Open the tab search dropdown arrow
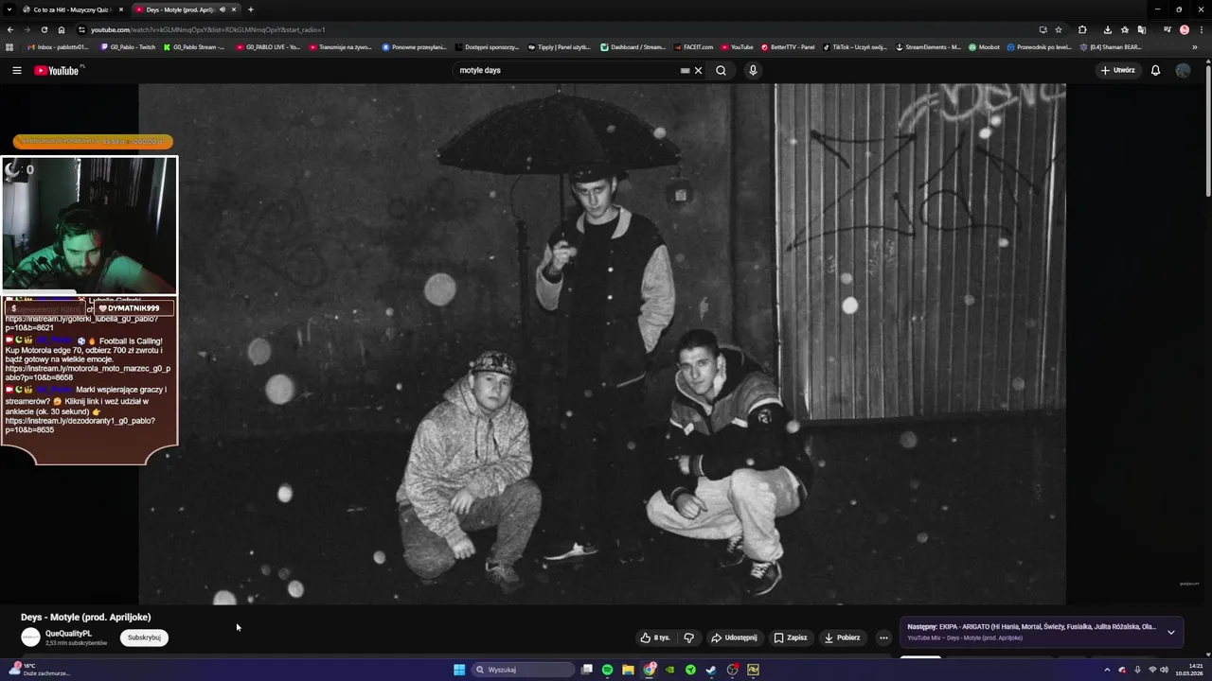Screen dimensions: 1212x681 click(9, 9)
